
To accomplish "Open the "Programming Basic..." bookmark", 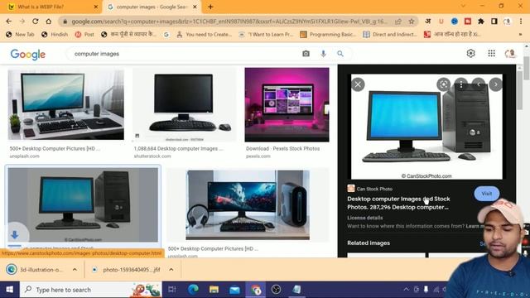I will coord(328,35).
